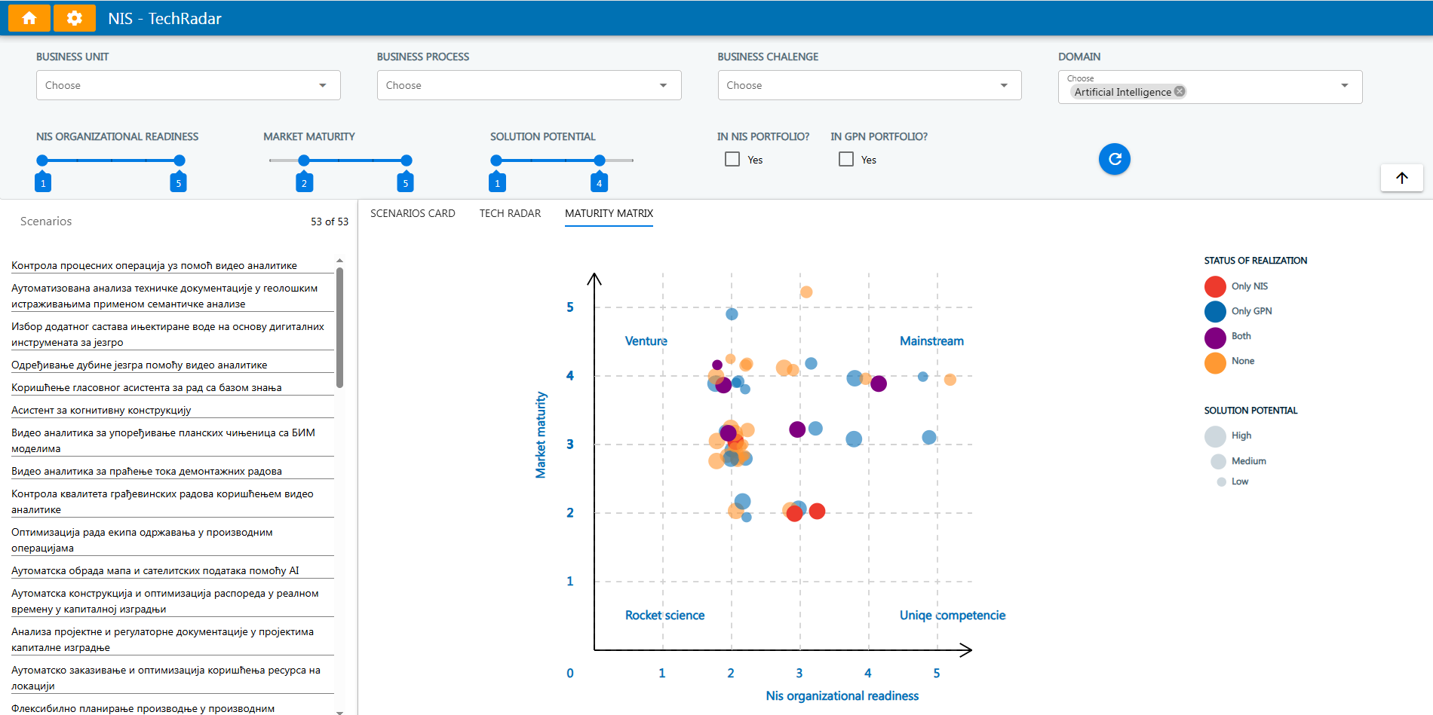Open scenario 'Аутоматска обрада мапа и сателитских података'
Image resolution: width=1433 pixels, height=715 pixels.
coord(173,570)
